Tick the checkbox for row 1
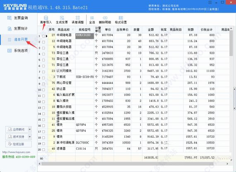The height and width of the screenshot is (172, 236). click(43, 36)
